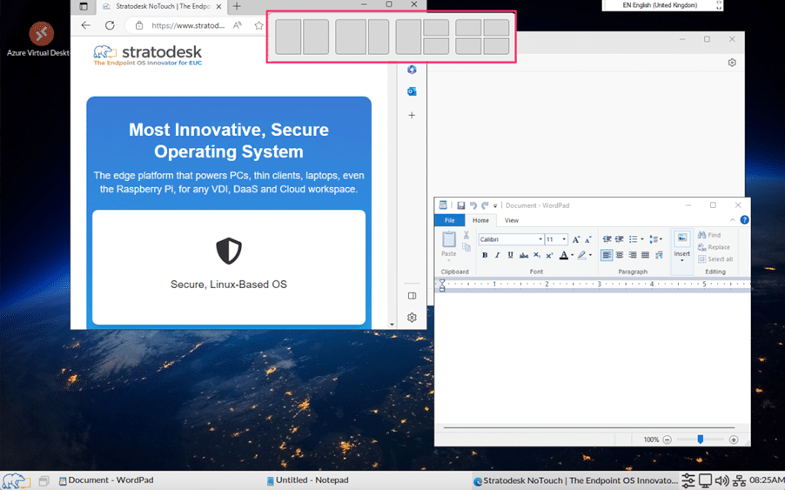785x490 pixels.
Task: Save the WordPad document via toolbar
Action: [460, 205]
